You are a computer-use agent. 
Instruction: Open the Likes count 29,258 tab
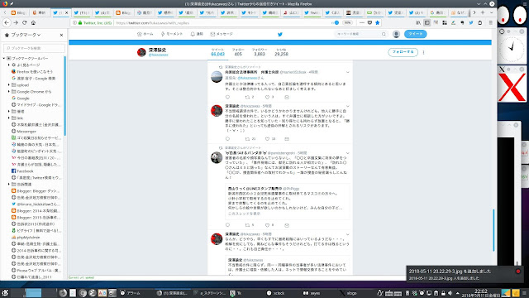[x=281, y=52]
